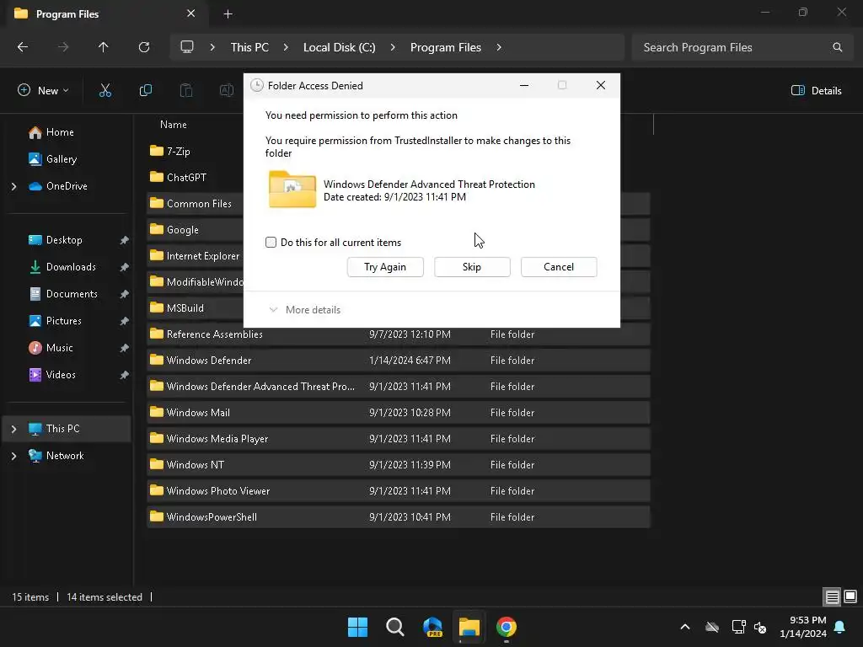Screen dimensions: 863x647
Task: Switch to details list view icon in status bar
Action: [832, 596]
